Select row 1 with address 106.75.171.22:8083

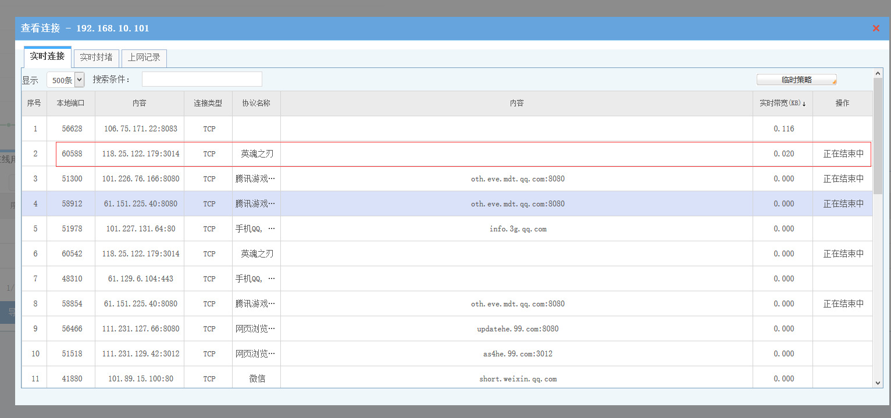point(140,129)
